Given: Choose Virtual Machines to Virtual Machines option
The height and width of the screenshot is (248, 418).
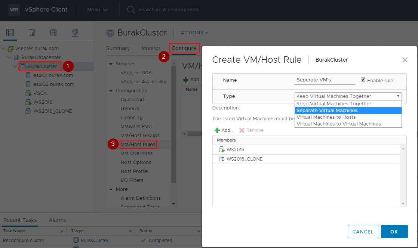Looking at the screenshot, I should pyautogui.click(x=348, y=124).
